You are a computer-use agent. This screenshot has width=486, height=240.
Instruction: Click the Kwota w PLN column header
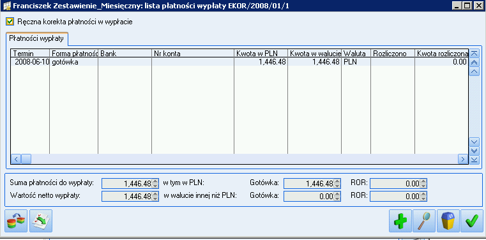point(261,53)
